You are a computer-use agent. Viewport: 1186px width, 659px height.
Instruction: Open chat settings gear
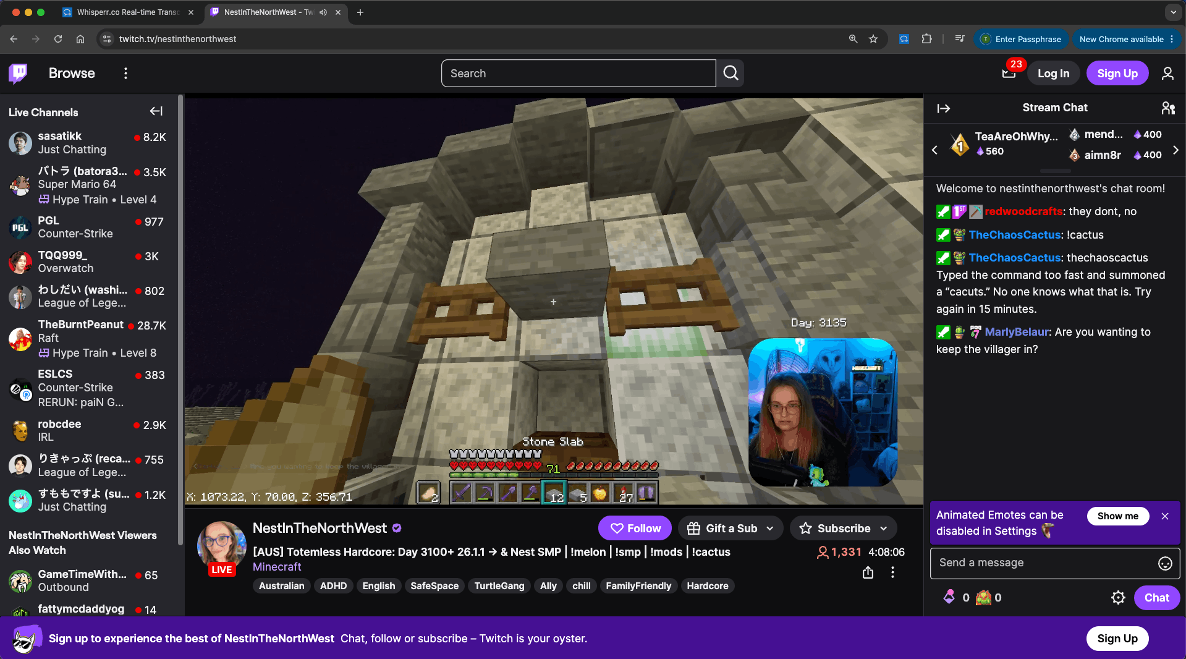(x=1118, y=597)
